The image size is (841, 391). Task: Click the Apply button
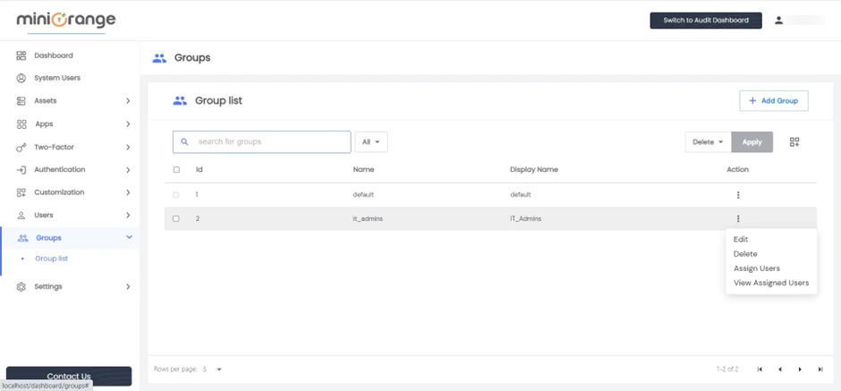752,142
